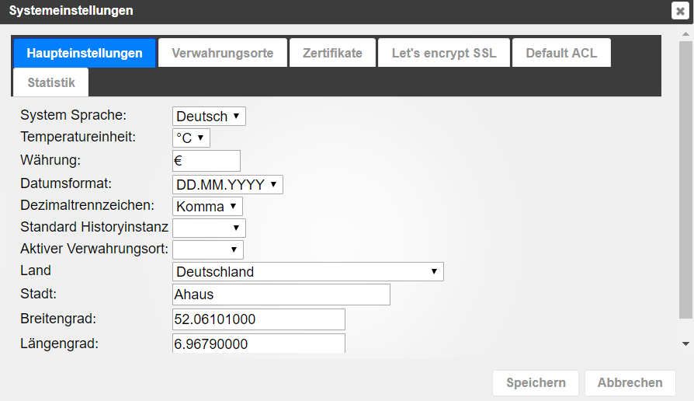Image resolution: width=694 pixels, height=401 pixels.
Task: Open the Haupteinstellungen tab
Action: pos(85,54)
